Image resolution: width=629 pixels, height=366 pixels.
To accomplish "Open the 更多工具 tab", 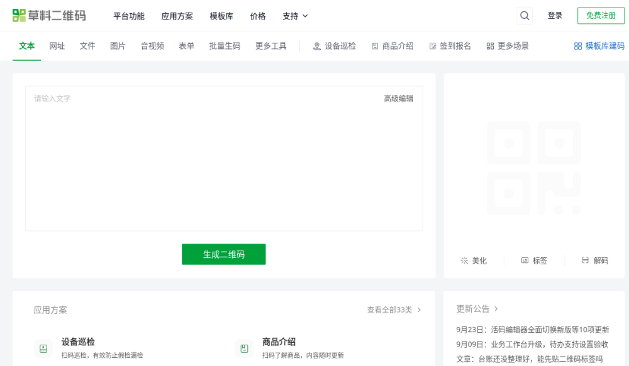I will pos(271,46).
